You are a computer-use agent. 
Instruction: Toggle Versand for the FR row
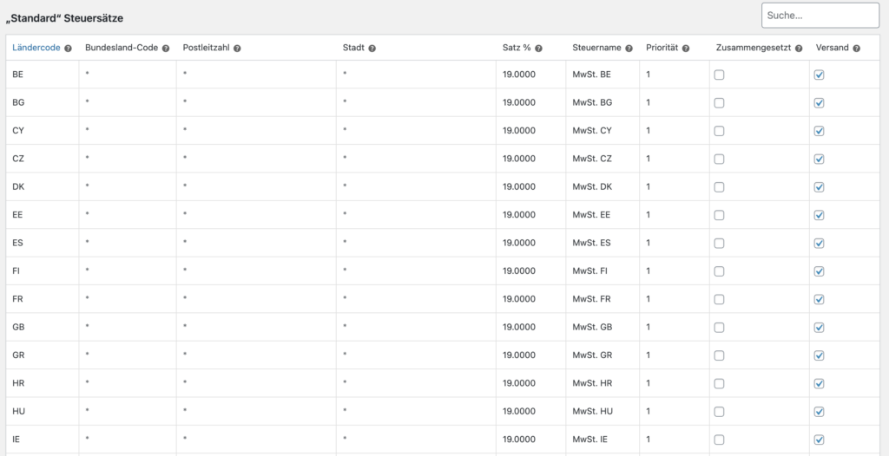pos(819,299)
